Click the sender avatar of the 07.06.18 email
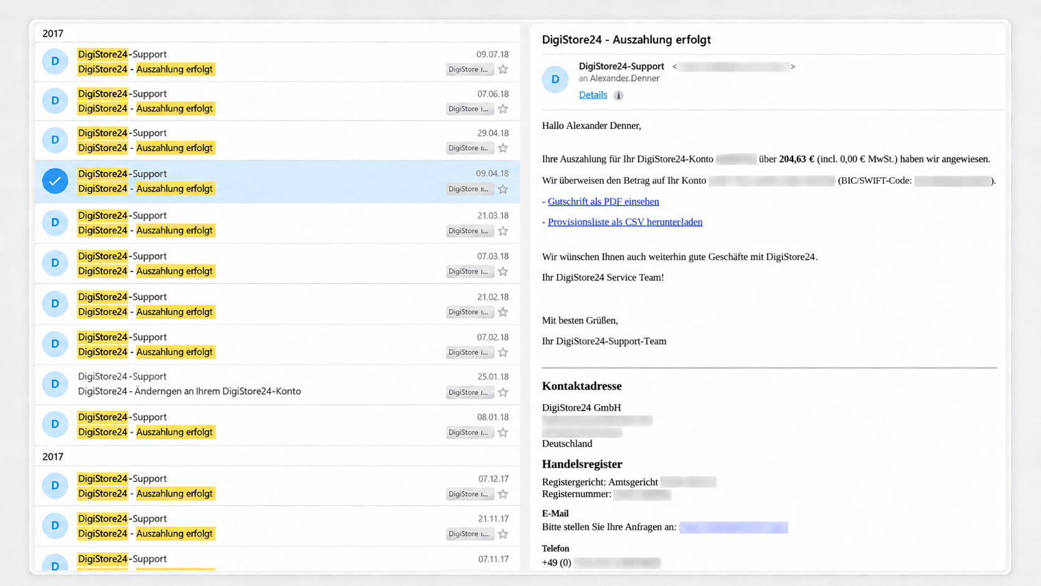 55,100
